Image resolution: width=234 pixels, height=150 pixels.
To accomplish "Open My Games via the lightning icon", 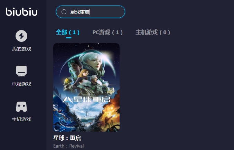I will pos(21,36).
